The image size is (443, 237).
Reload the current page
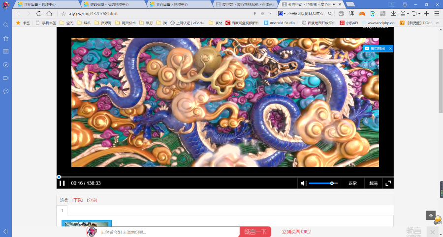coord(39,14)
